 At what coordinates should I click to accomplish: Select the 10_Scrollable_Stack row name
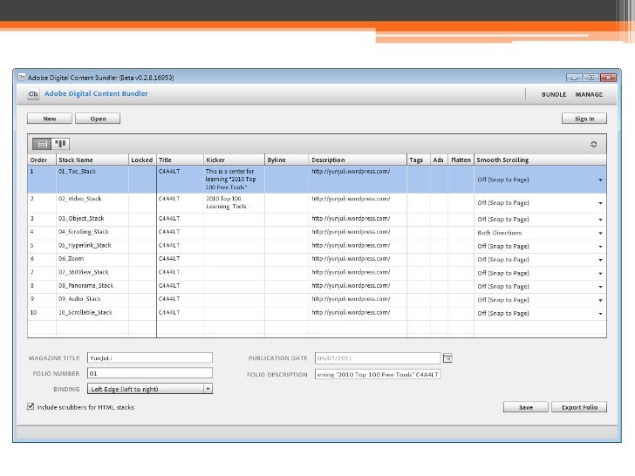click(85, 312)
